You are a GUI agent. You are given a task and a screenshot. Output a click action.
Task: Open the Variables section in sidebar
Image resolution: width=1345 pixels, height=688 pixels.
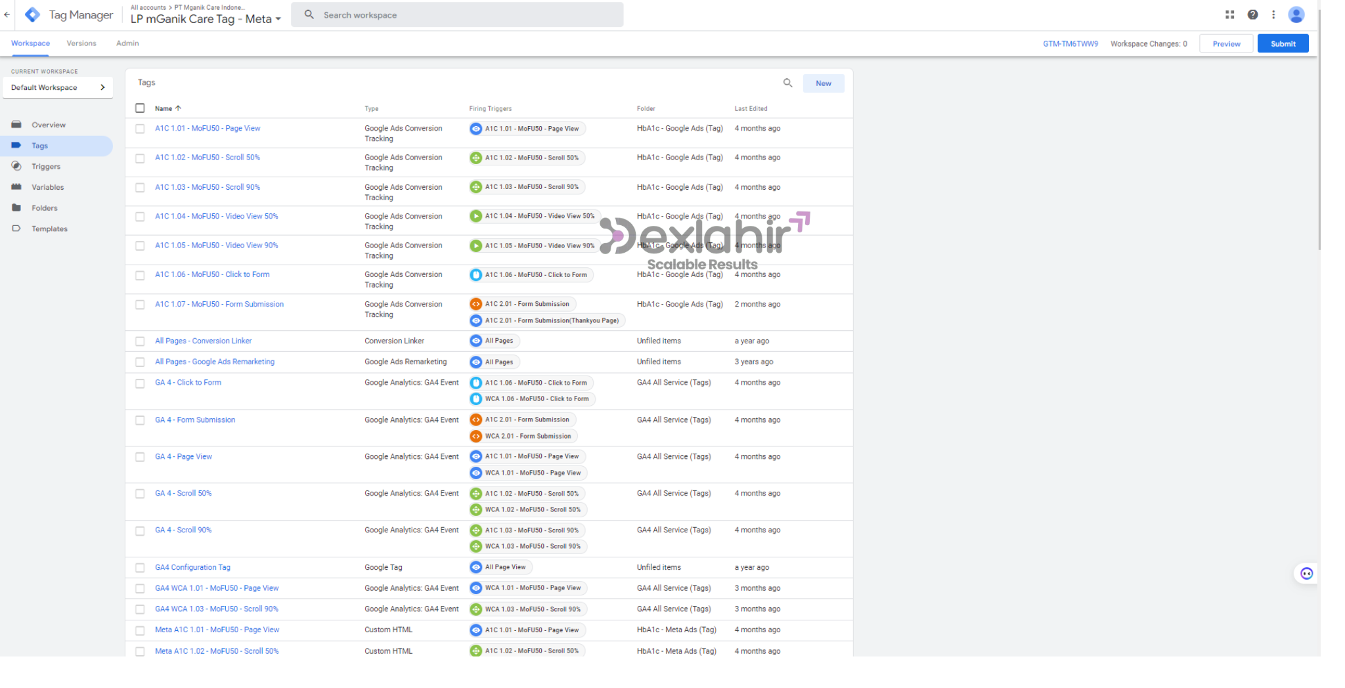click(x=47, y=187)
